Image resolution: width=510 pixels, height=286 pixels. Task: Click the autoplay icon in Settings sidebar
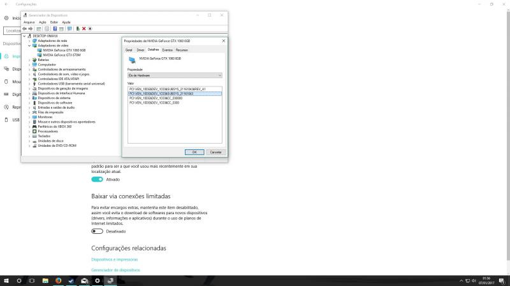coord(6,107)
